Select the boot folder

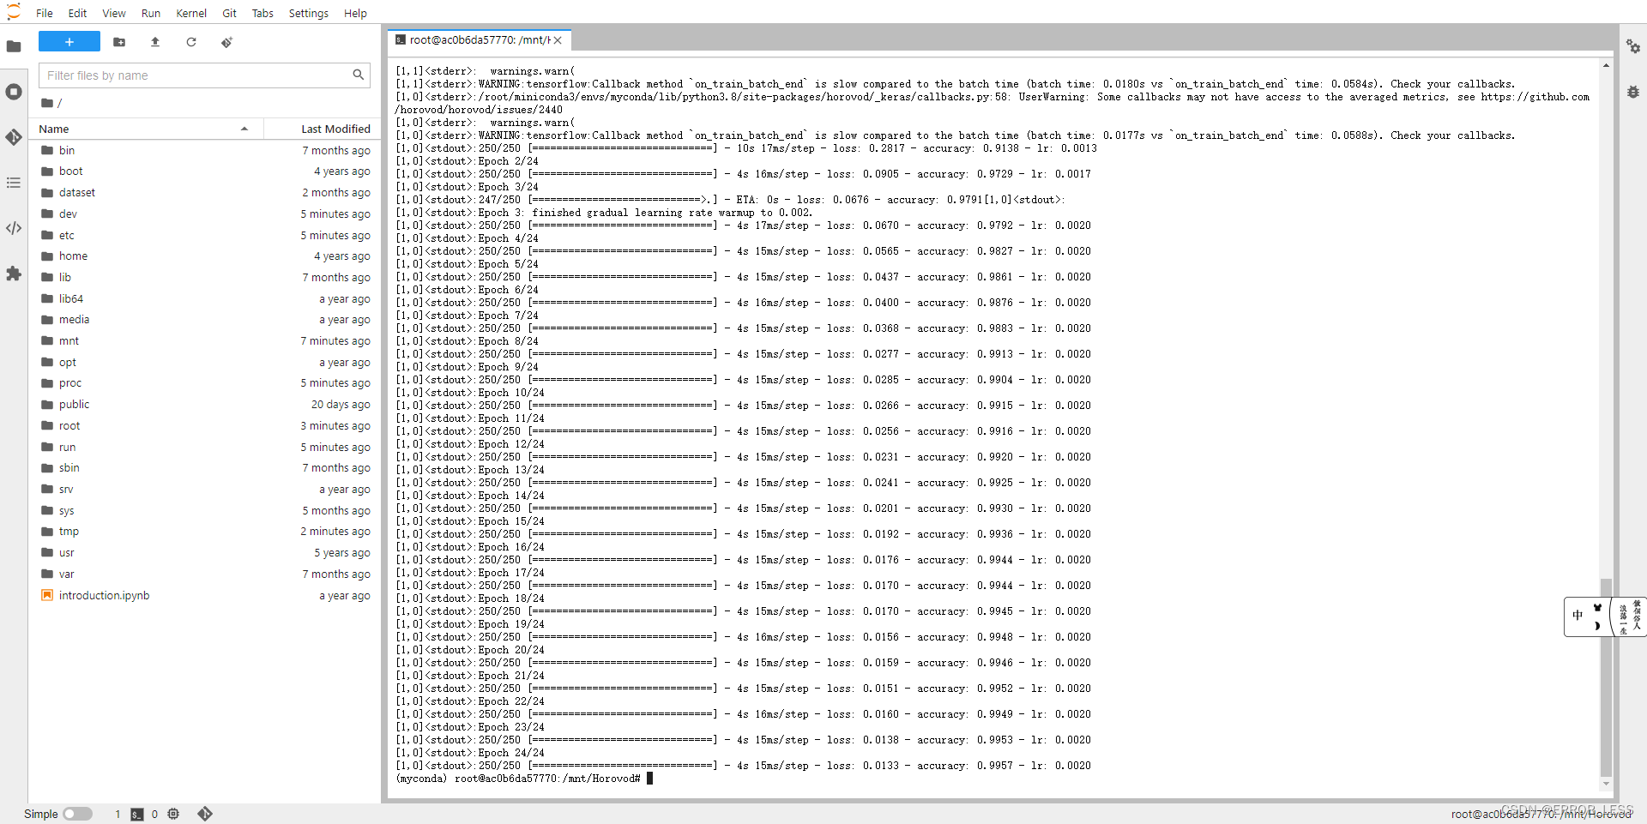pyautogui.click(x=206, y=171)
